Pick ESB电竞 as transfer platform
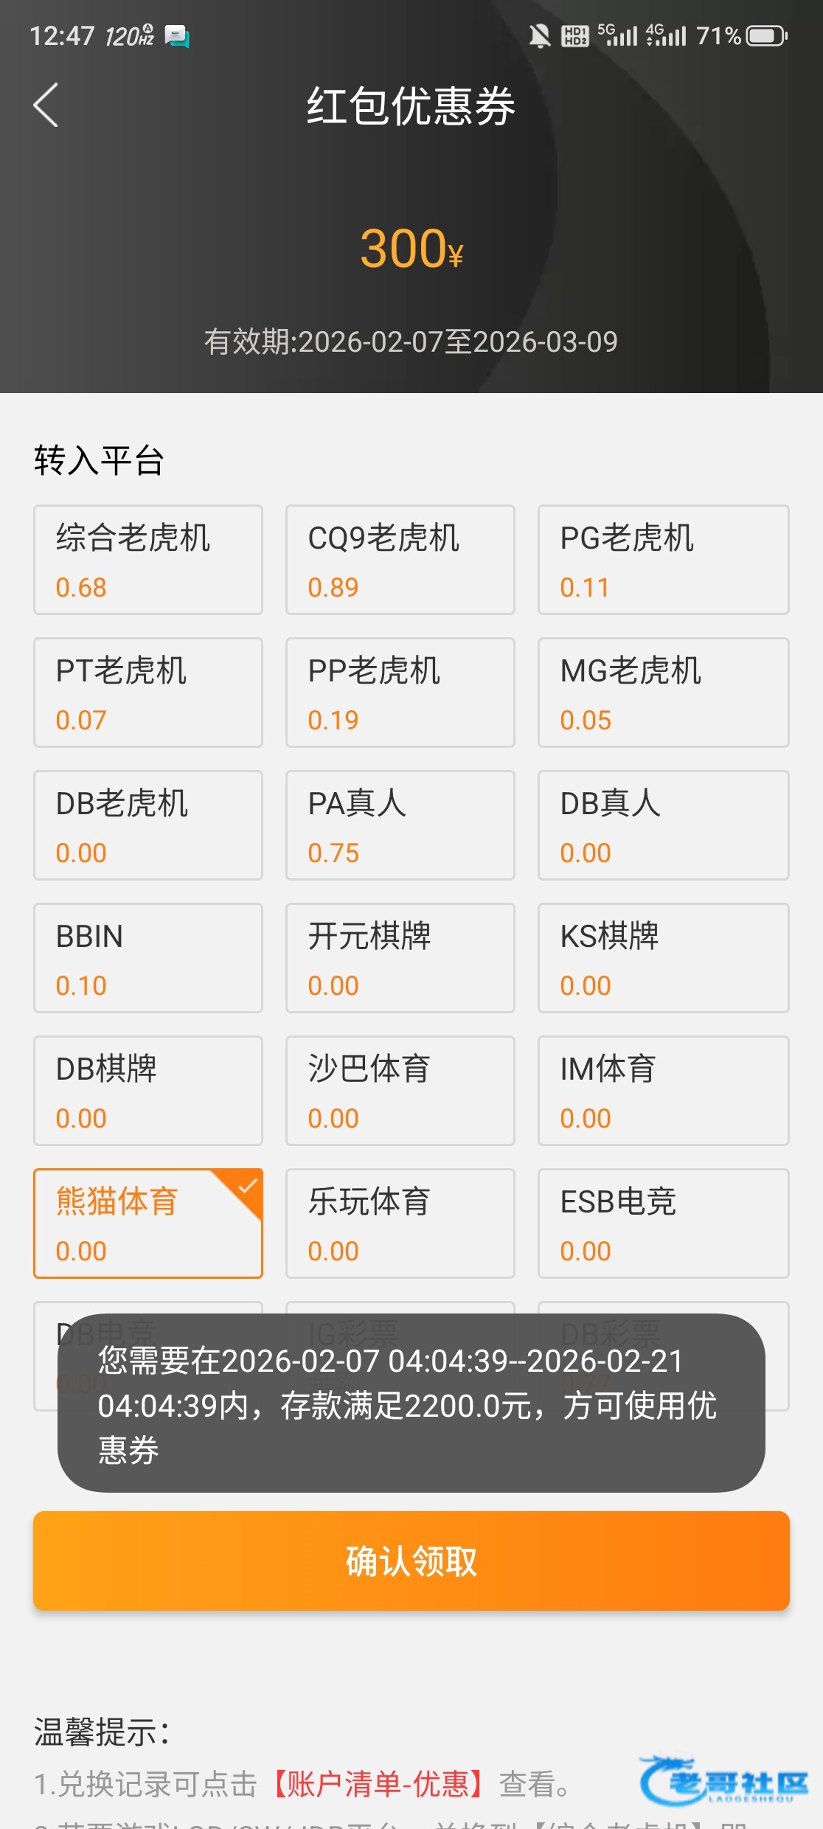Viewport: 823px width, 1829px height. pos(663,1224)
